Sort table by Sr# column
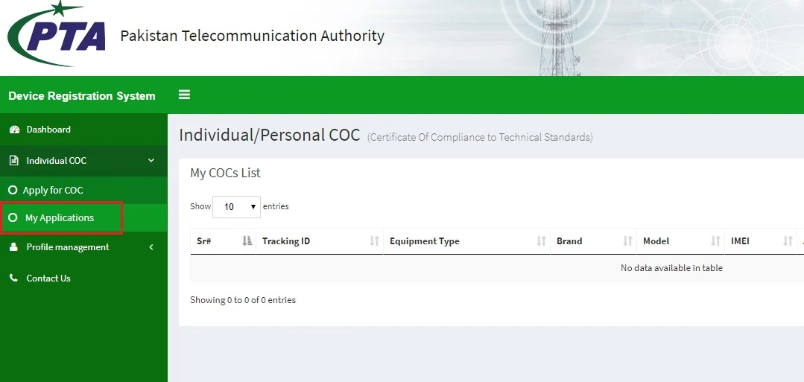Image resolution: width=804 pixels, height=382 pixels. pos(223,241)
